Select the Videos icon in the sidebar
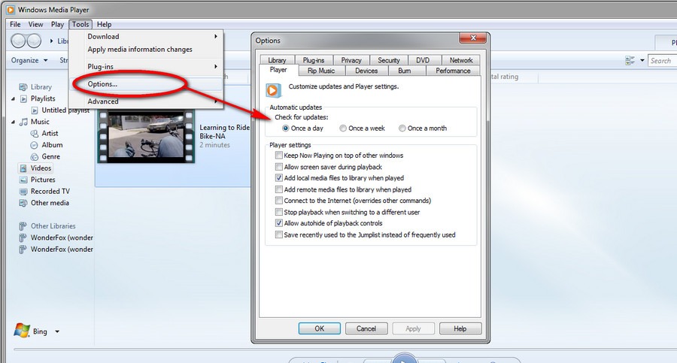Screen dimensions: 677x363 click(23, 168)
